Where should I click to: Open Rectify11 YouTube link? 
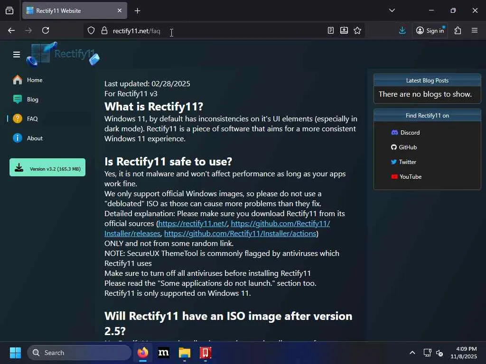click(x=406, y=177)
